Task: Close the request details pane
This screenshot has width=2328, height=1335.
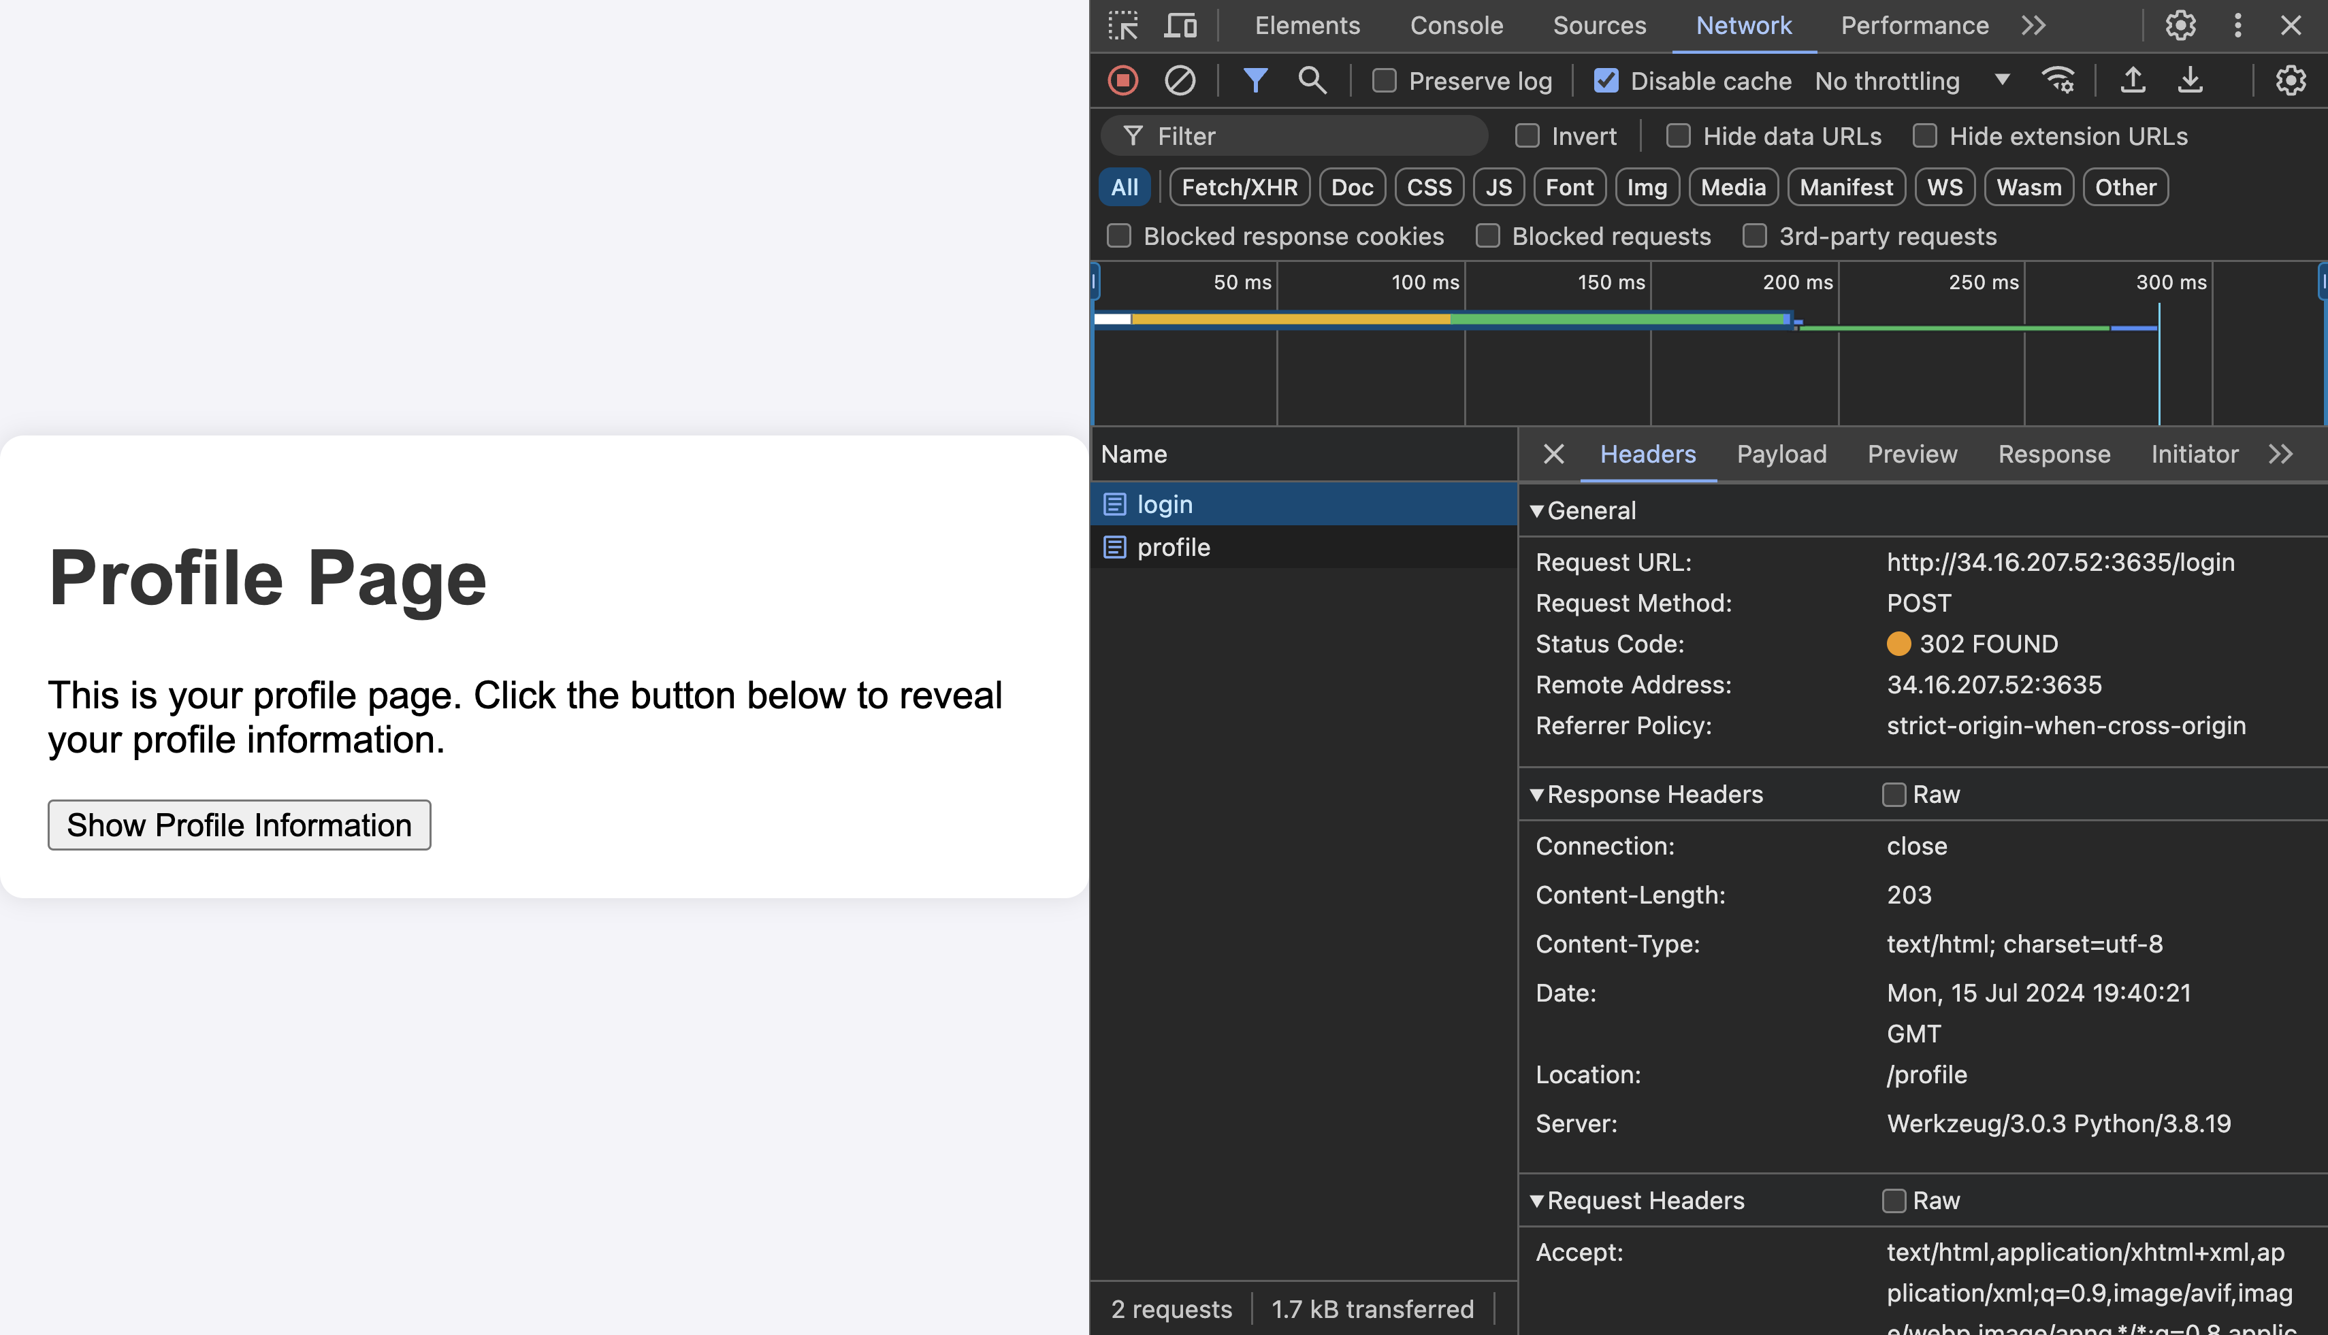Action: click(x=1553, y=454)
